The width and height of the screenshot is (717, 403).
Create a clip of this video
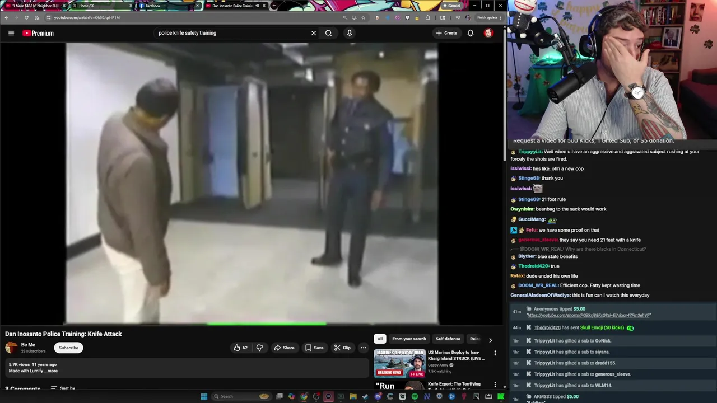point(342,348)
